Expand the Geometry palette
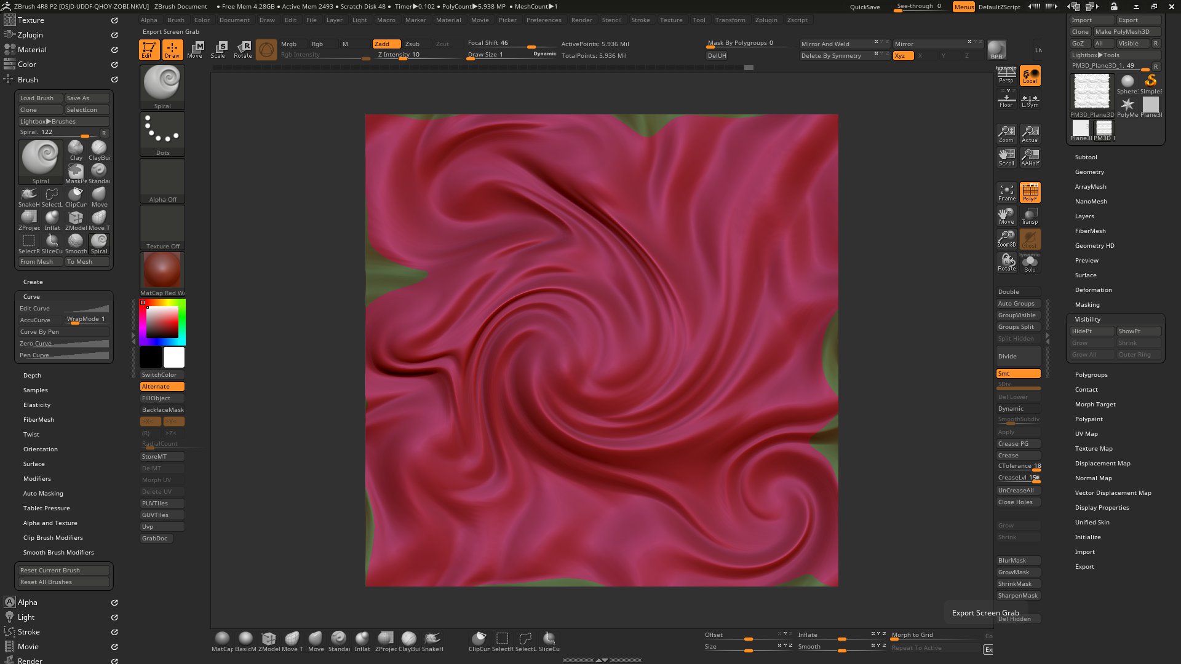 1089,172
